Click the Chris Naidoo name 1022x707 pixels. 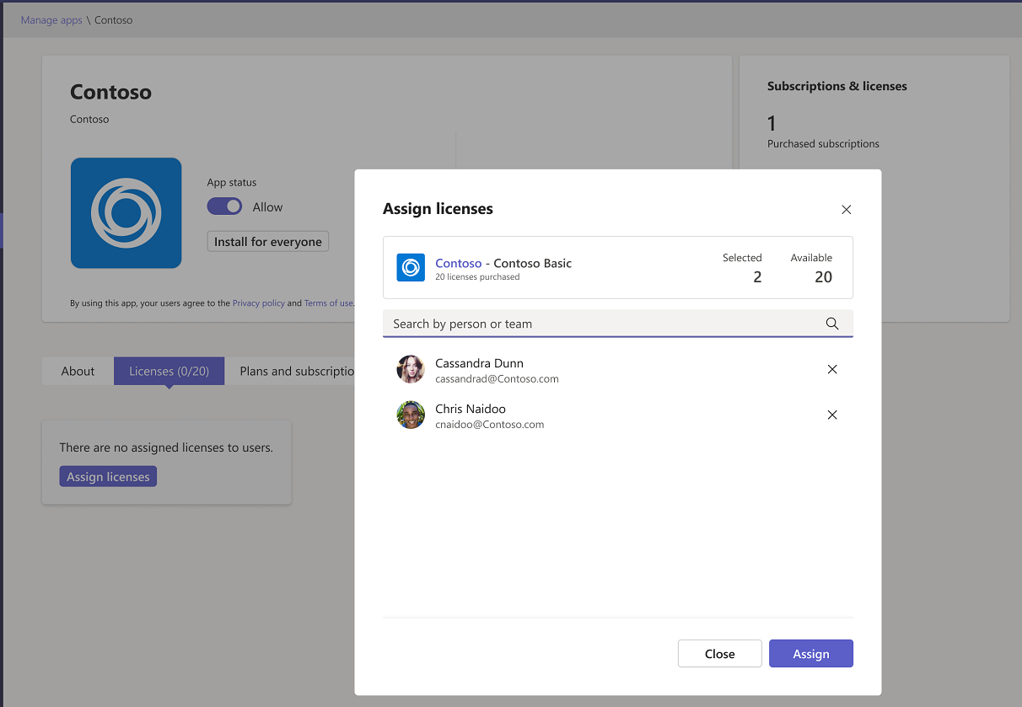pos(471,409)
